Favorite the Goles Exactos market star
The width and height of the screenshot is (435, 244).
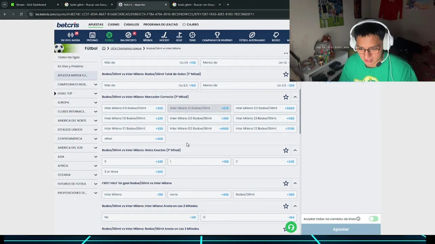click(286, 150)
